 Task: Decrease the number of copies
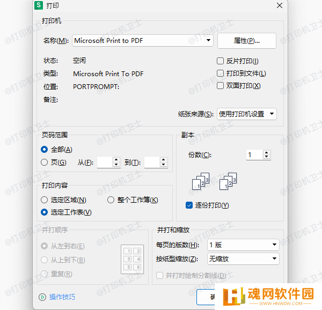(267, 157)
